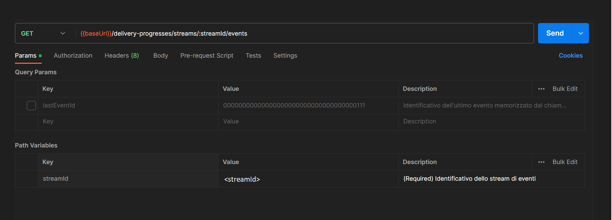Go to the Pre-request Script tab
Image resolution: width=612 pixels, height=220 pixels.
[x=207, y=56]
